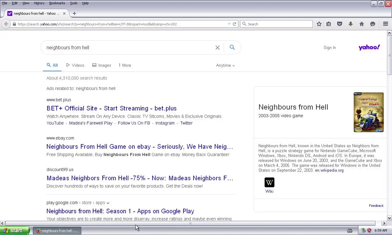Click the 'About 4,310,000 search results' text

pyautogui.click(x=77, y=78)
